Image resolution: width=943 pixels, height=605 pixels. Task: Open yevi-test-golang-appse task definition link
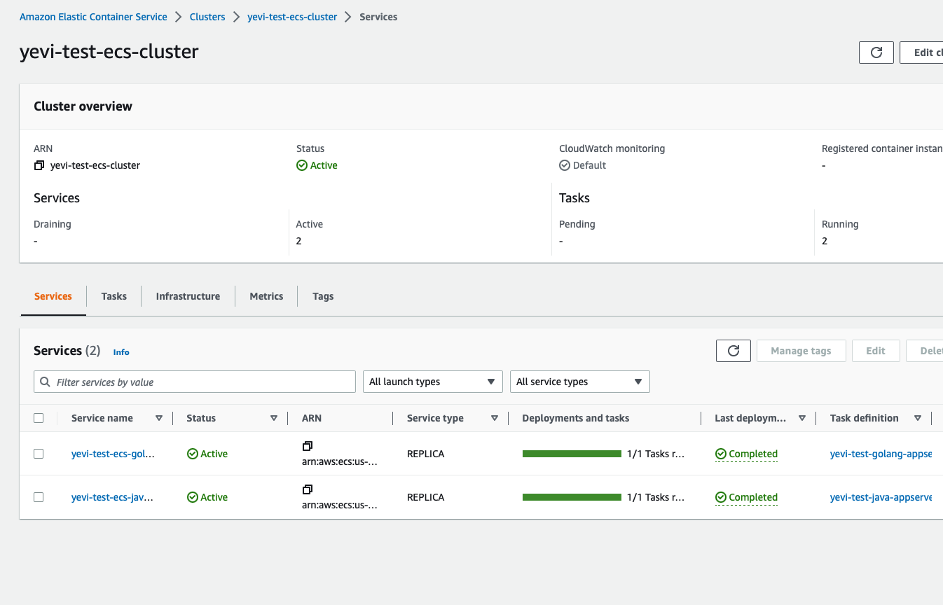pyautogui.click(x=881, y=454)
